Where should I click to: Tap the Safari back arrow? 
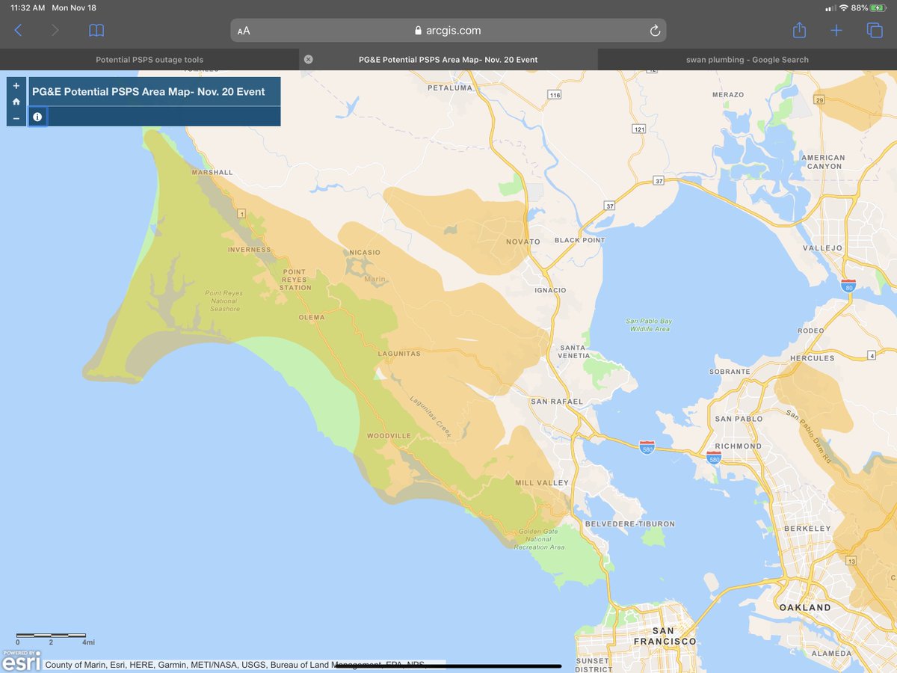tap(18, 31)
